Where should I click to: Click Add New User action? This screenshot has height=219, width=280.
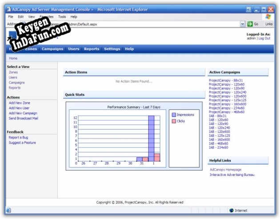(x=19, y=108)
